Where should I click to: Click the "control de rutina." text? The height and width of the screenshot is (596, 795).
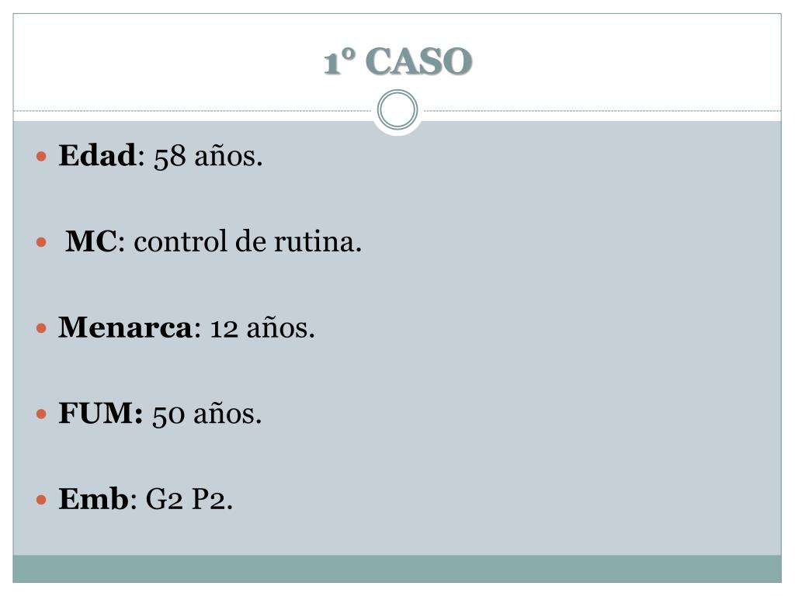click(248, 241)
